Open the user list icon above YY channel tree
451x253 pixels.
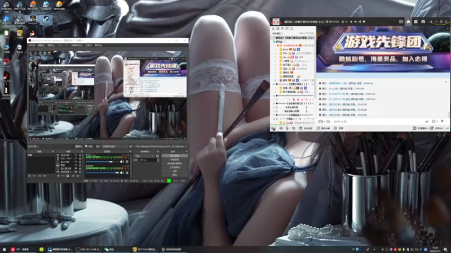(x=273, y=29)
